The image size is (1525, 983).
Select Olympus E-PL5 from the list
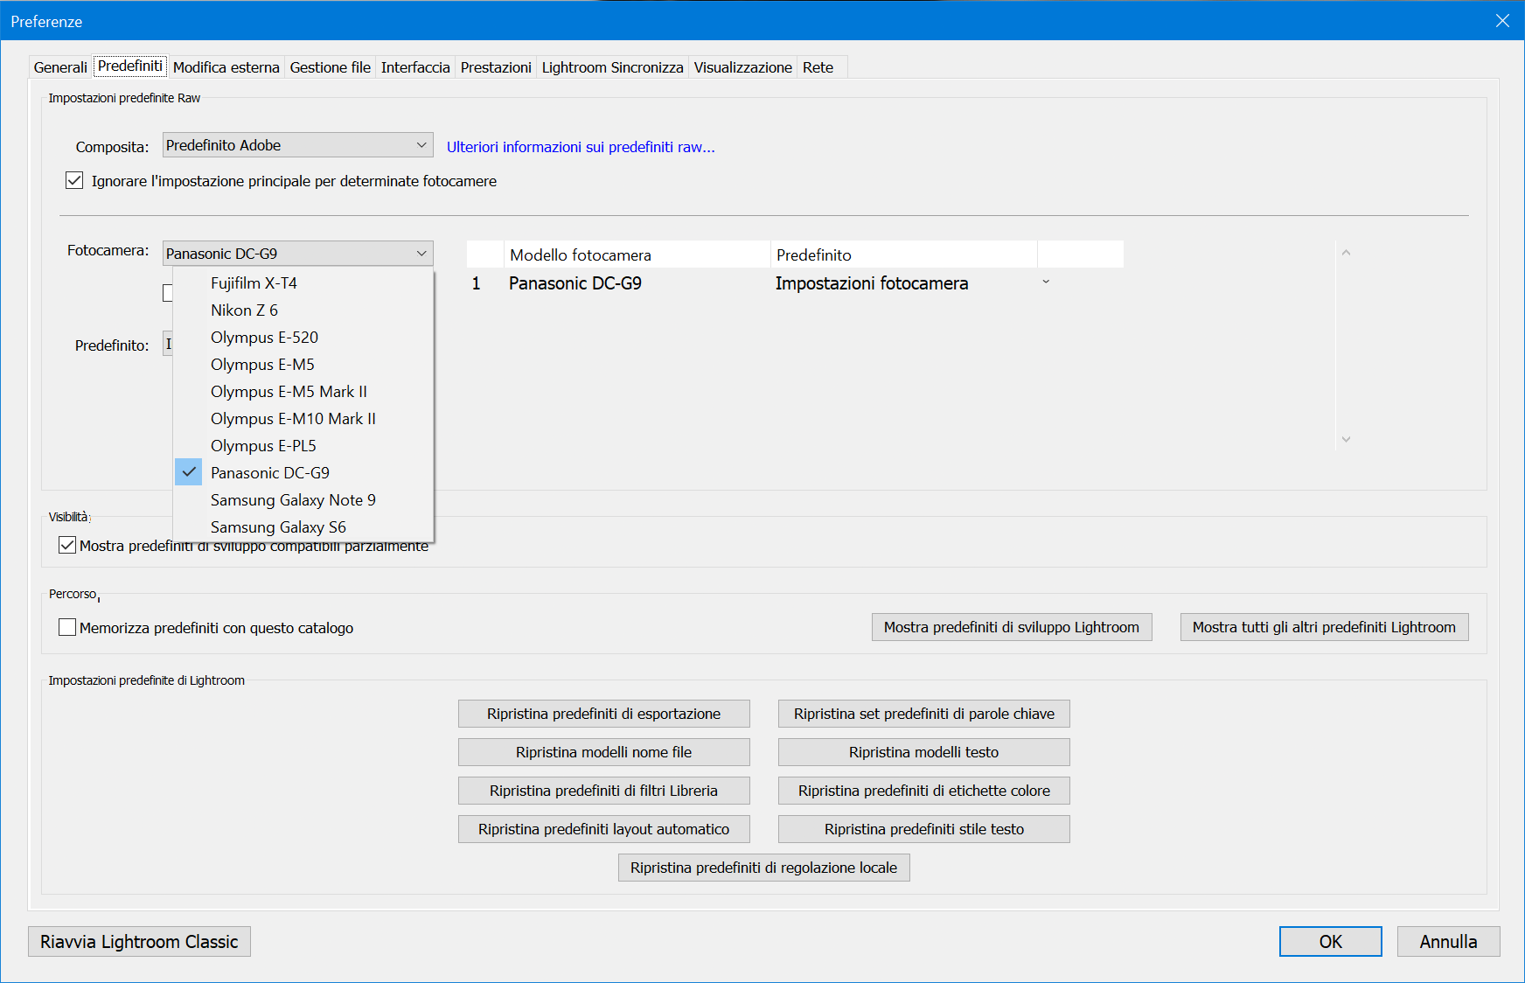click(x=303, y=446)
